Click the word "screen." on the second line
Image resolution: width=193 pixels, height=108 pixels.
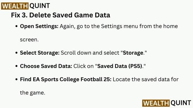[29, 40]
